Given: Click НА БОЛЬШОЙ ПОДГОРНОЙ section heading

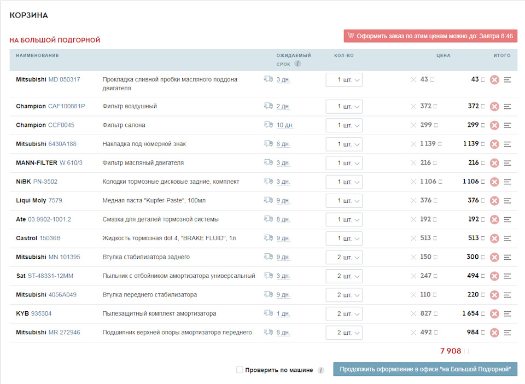Looking at the screenshot, I should 55,40.
